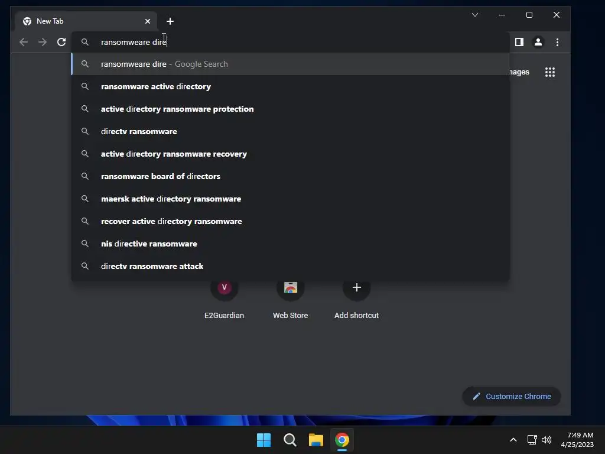Close the New Tab tab
This screenshot has width=605, height=454.
[147, 21]
